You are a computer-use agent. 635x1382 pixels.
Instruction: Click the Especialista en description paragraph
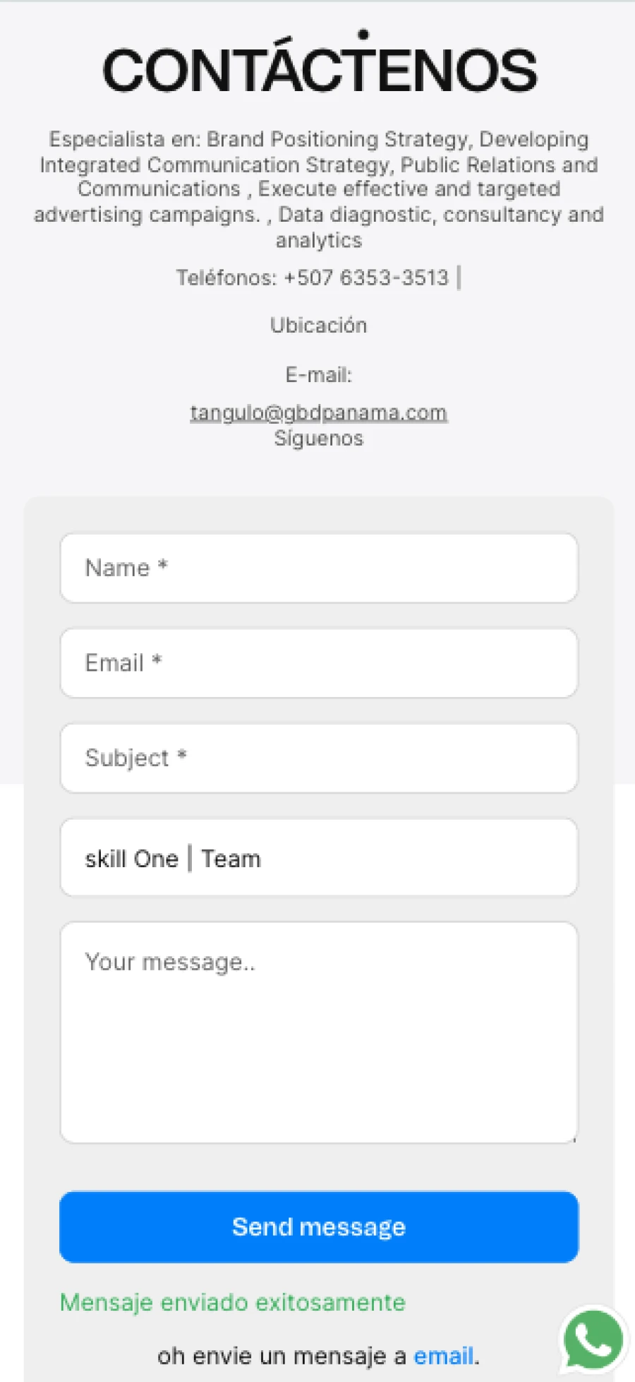tap(319, 189)
